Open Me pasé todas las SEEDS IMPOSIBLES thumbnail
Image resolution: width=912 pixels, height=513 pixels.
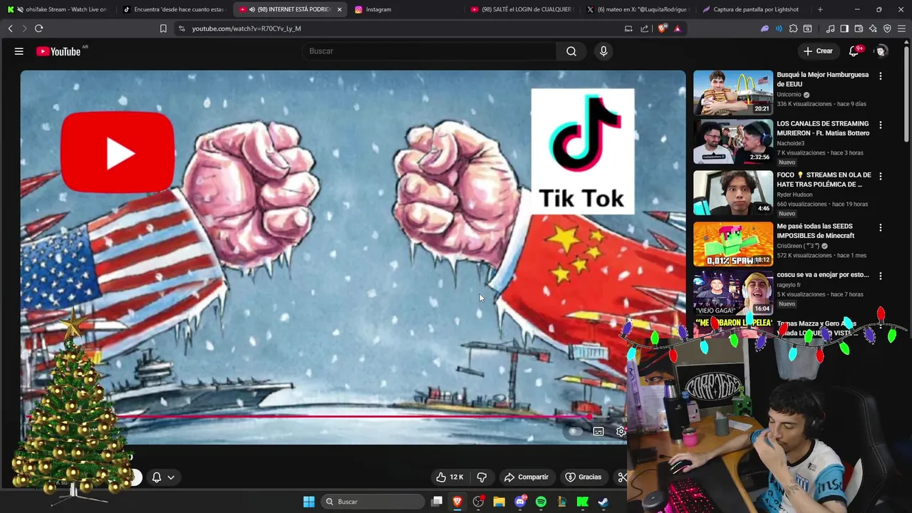(x=733, y=244)
